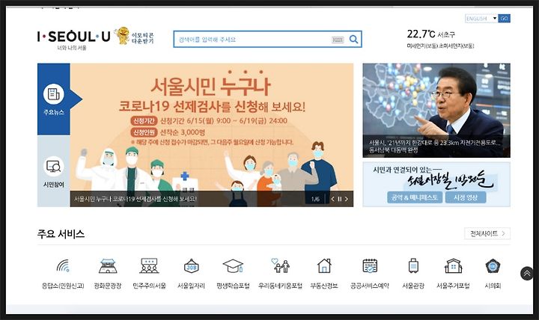Image resolution: width=539 pixels, height=320 pixels.
Task: Select the 주요뉴스 tab
Action: (x=54, y=99)
